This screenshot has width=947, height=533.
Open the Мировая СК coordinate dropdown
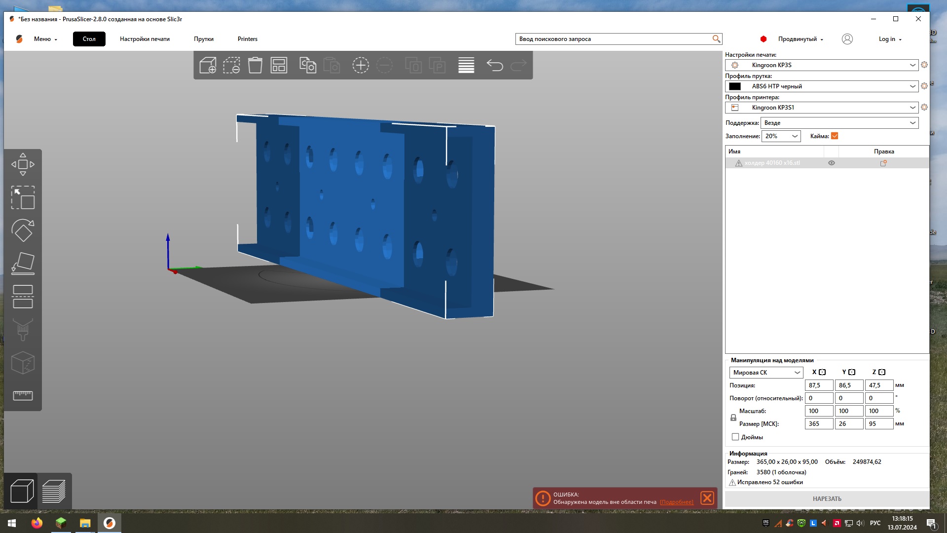click(x=797, y=373)
